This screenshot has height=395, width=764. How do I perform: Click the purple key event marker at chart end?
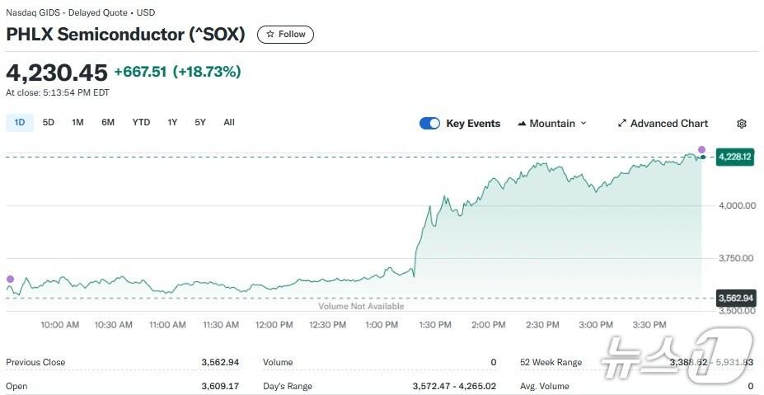tap(701, 150)
